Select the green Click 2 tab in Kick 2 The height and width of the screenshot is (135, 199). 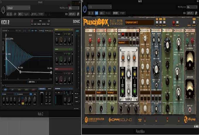[x=27, y=90]
